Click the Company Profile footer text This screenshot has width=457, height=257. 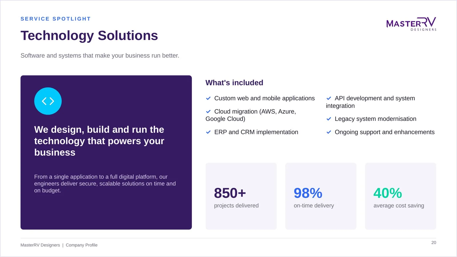tap(82, 245)
